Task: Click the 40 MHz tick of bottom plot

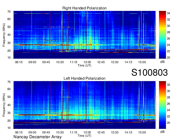Action: click(x=9, y=105)
